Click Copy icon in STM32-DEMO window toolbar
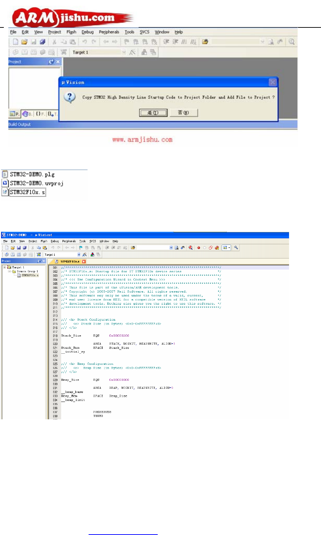 point(39,248)
